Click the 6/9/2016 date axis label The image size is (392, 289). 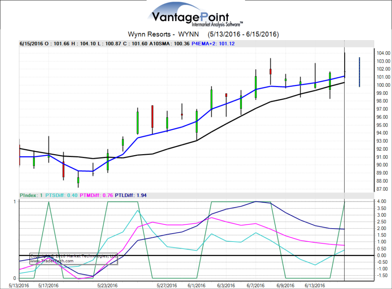click(285, 286)
